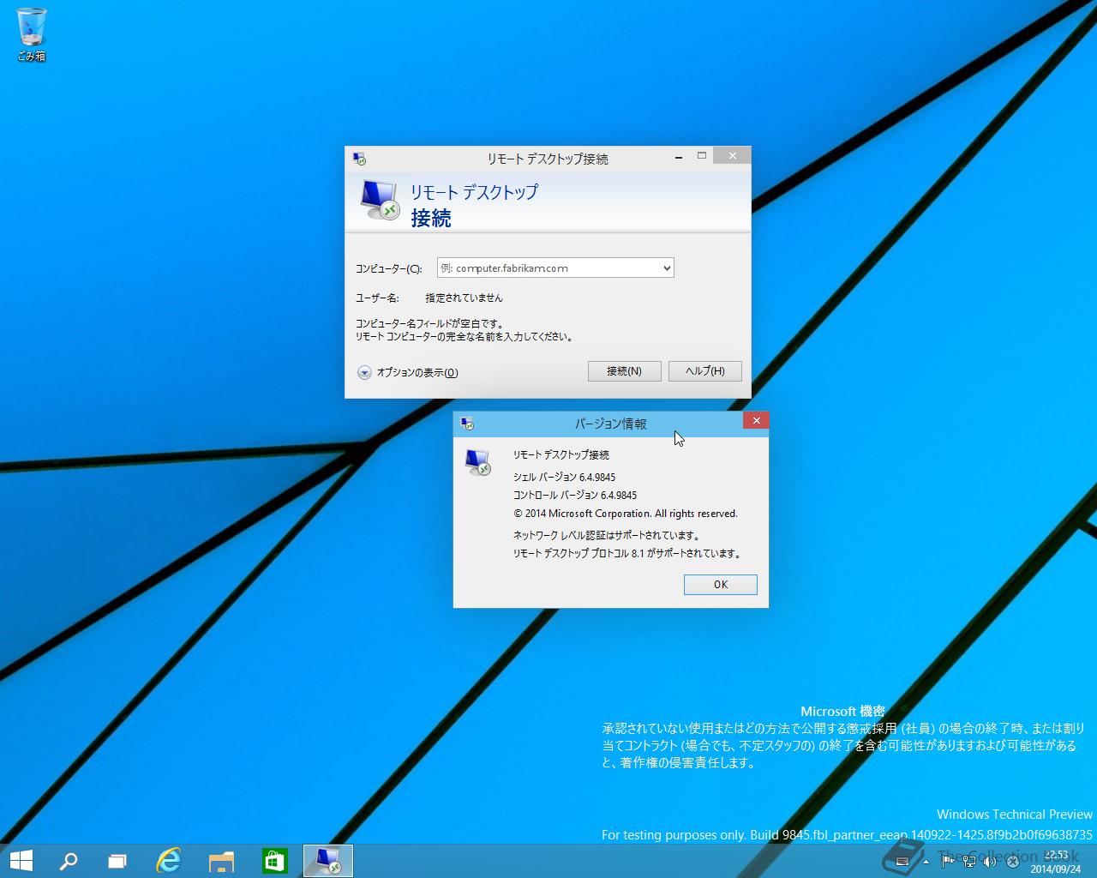Viewport: 1097px width, 878px height.
Task: Open the network status tray icon
Action: (969, 861)
